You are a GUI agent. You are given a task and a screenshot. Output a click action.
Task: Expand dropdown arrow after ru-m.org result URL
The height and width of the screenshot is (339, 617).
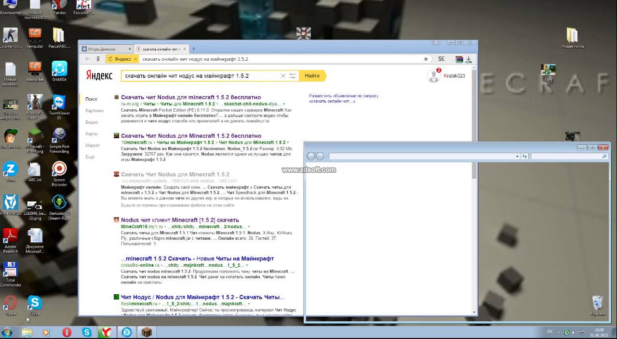[x=284, y=104]
